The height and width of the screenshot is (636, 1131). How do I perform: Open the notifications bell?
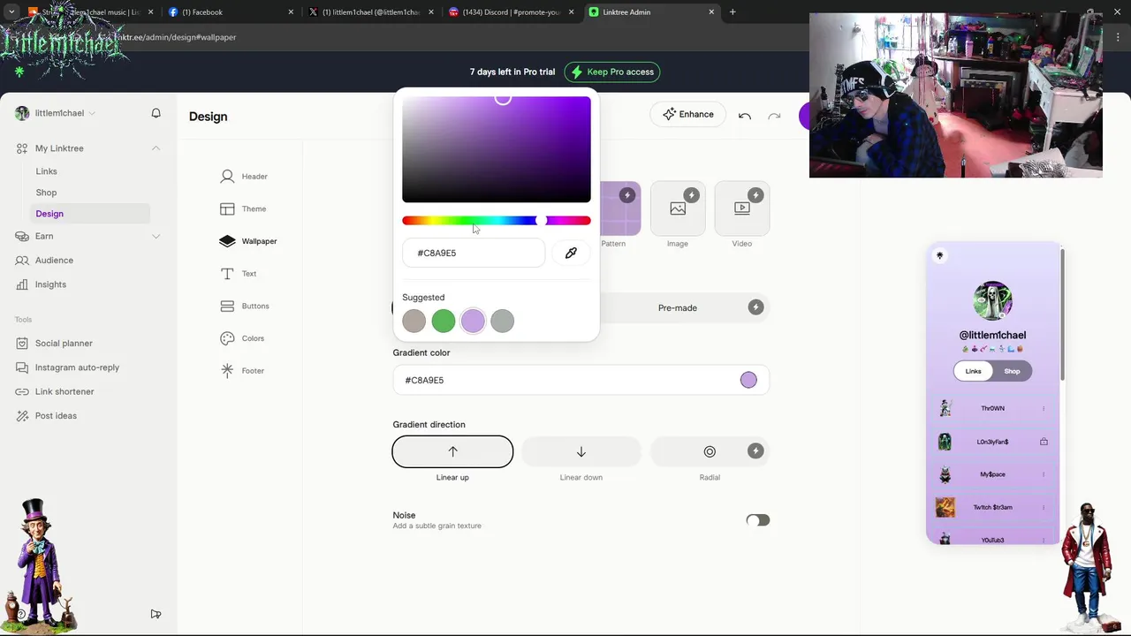tap(156, 113)
